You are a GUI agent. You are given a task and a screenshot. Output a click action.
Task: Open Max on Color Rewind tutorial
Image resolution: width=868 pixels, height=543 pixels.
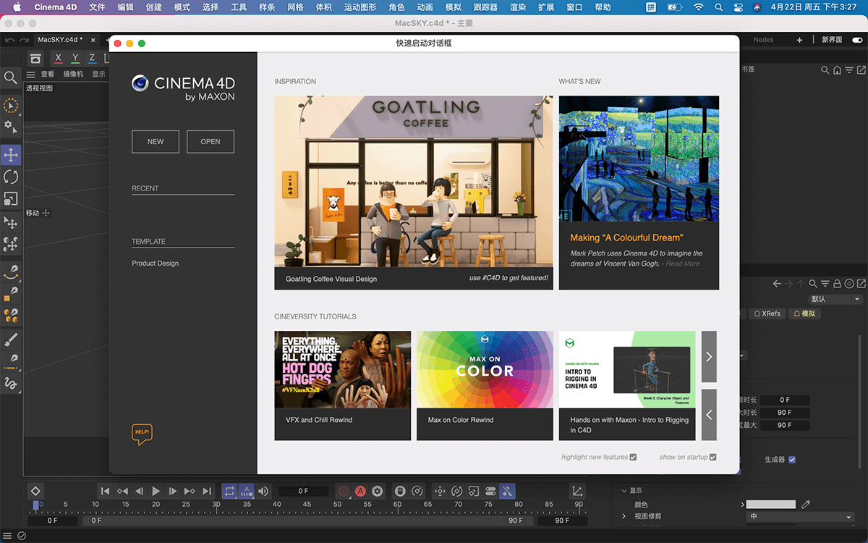point(485,386)
